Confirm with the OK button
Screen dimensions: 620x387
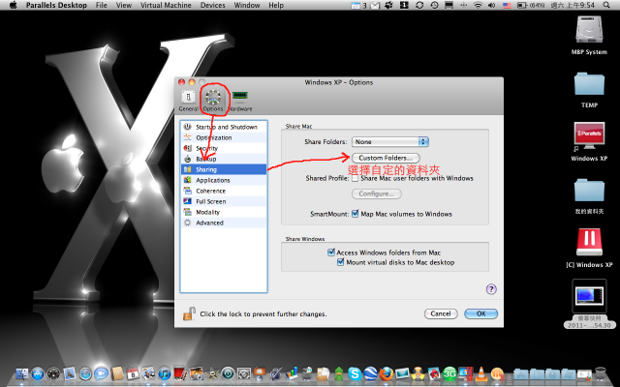(x=480, y=313)
